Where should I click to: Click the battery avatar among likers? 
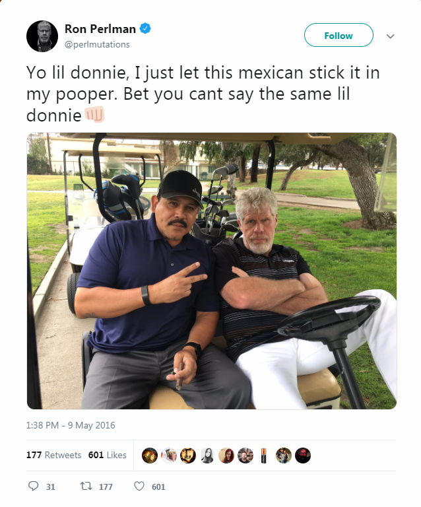[265, 456]
